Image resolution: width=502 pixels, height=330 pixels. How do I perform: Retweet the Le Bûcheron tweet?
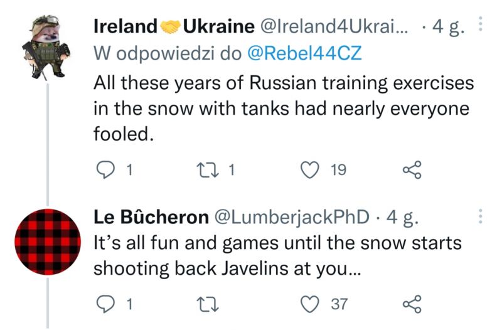[x=208, y=304]
